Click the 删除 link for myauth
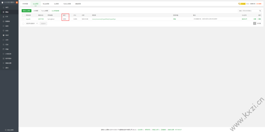Viewport: 265px width, 132px height. coord(260,19)
